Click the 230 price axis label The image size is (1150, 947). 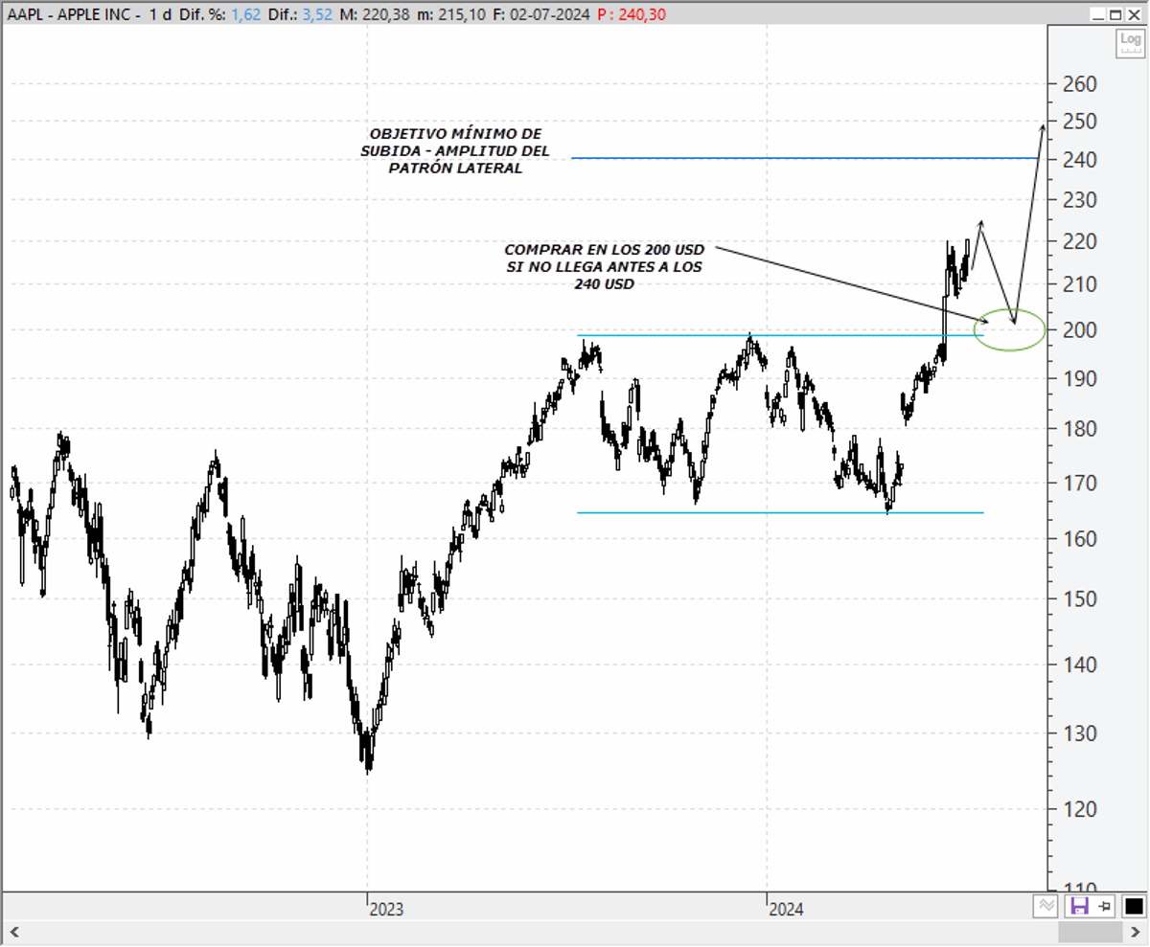click(1079, 200)
